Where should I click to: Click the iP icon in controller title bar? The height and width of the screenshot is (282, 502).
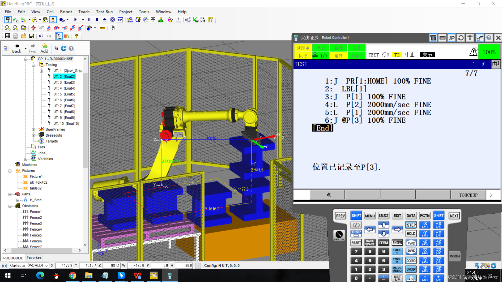point(452,38)
